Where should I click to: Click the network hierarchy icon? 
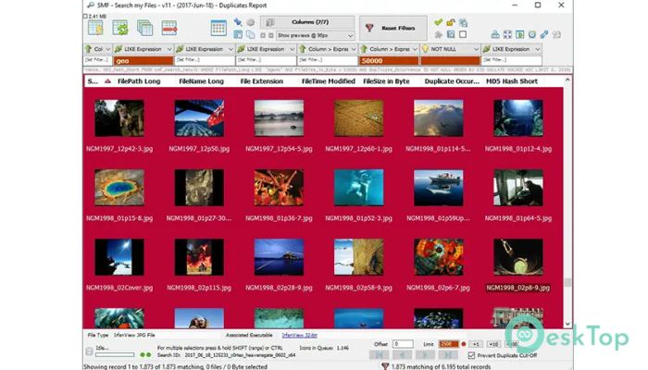495,34
